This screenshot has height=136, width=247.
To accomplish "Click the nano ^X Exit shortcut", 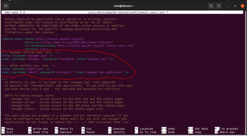I will pyautogui.click(x=7, y=132).
